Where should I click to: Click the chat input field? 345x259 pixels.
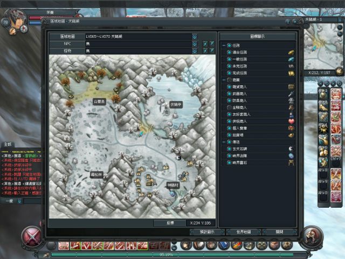32,201
